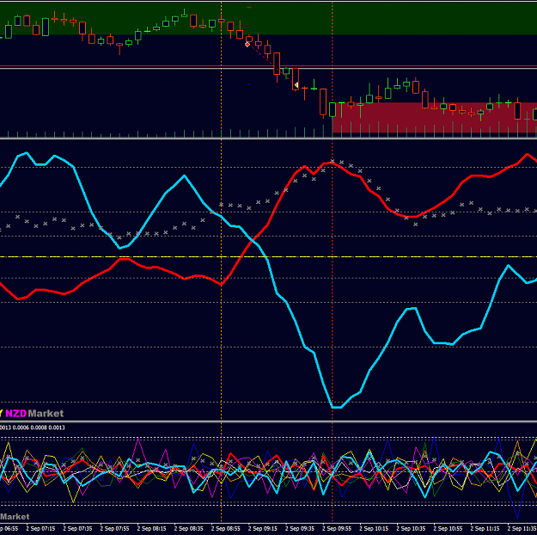
Task: Click the 2 Sep 07:55 time label
Action: 114,529
